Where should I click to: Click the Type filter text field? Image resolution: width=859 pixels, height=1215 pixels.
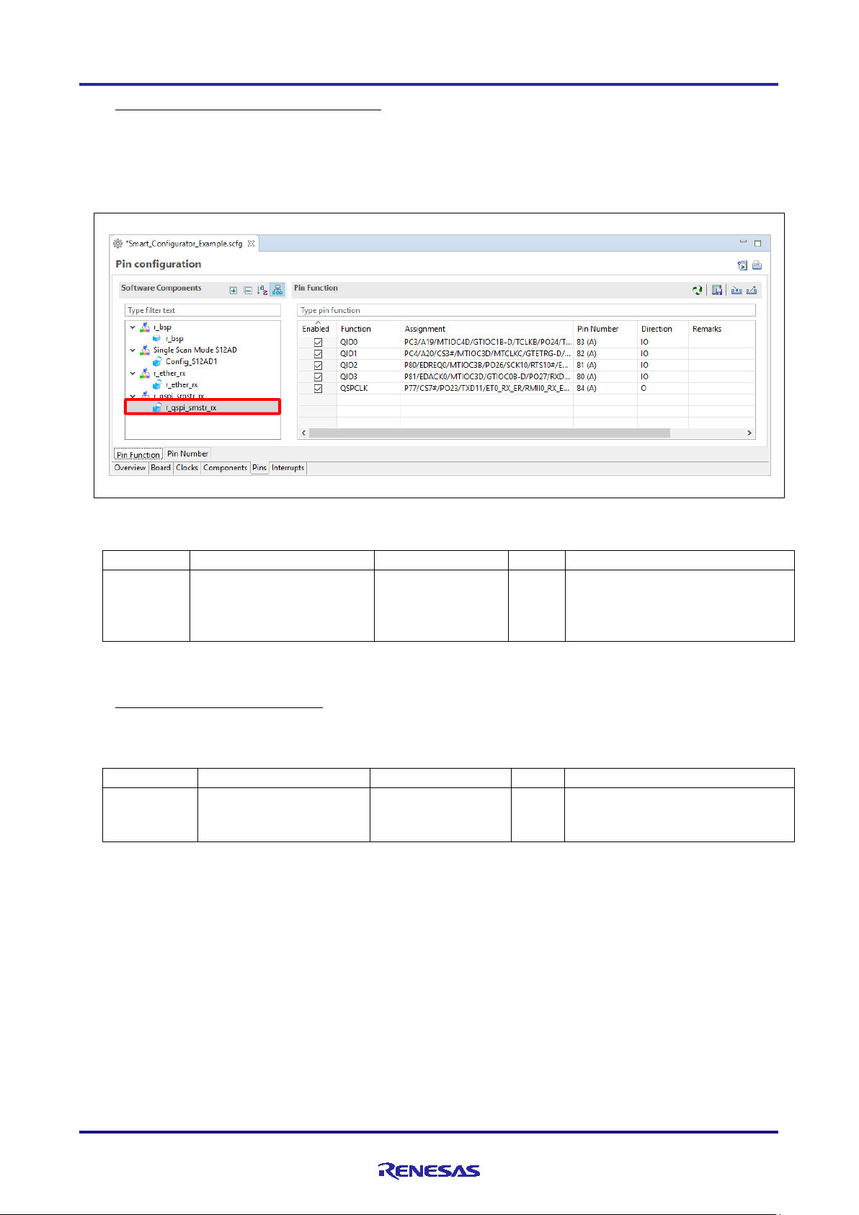(203, 310)
